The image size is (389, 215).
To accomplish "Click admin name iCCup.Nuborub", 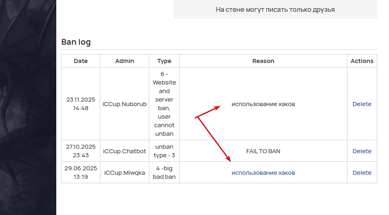I will tap(124, 104).
